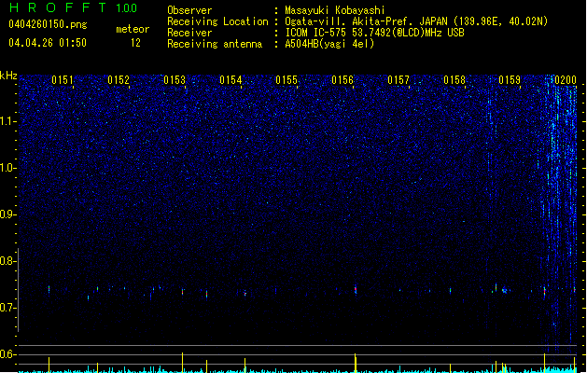Screen dimensions: 587x373
Task: Click receiver value ICOM IC-575 53.7492 MHz USB
Action: click(x=375, y=33)
